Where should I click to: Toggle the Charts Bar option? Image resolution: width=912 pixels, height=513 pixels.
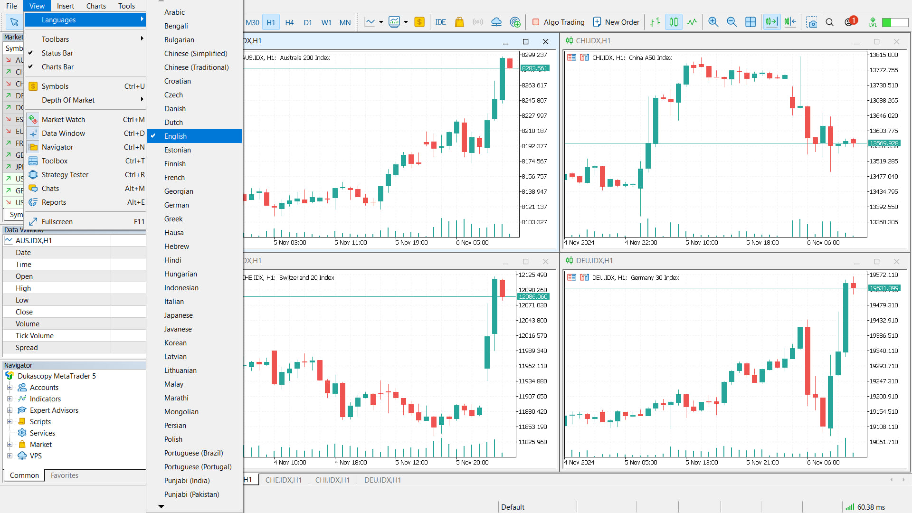point(85,67)
